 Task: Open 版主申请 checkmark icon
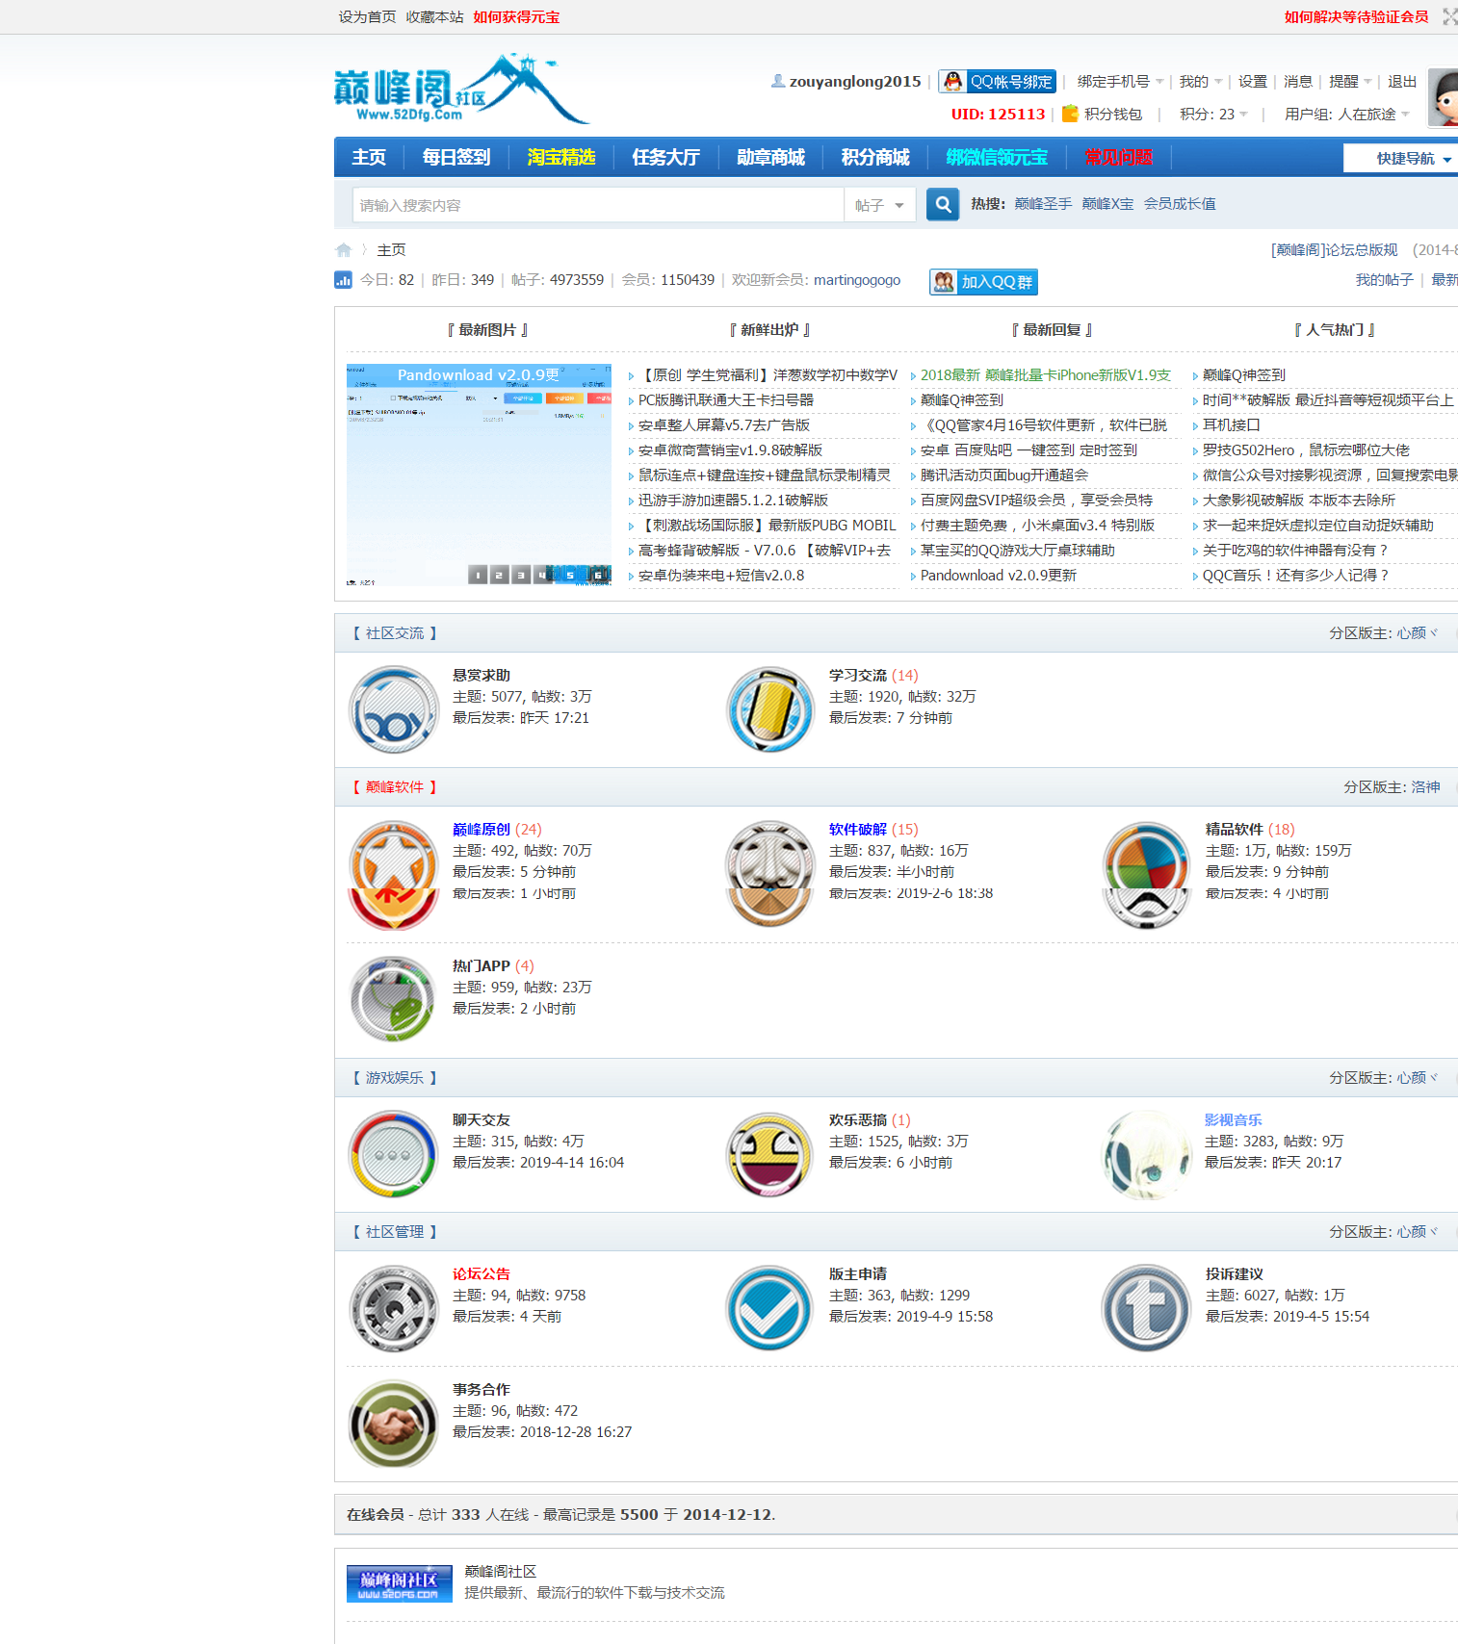[x=769, y=1308]
